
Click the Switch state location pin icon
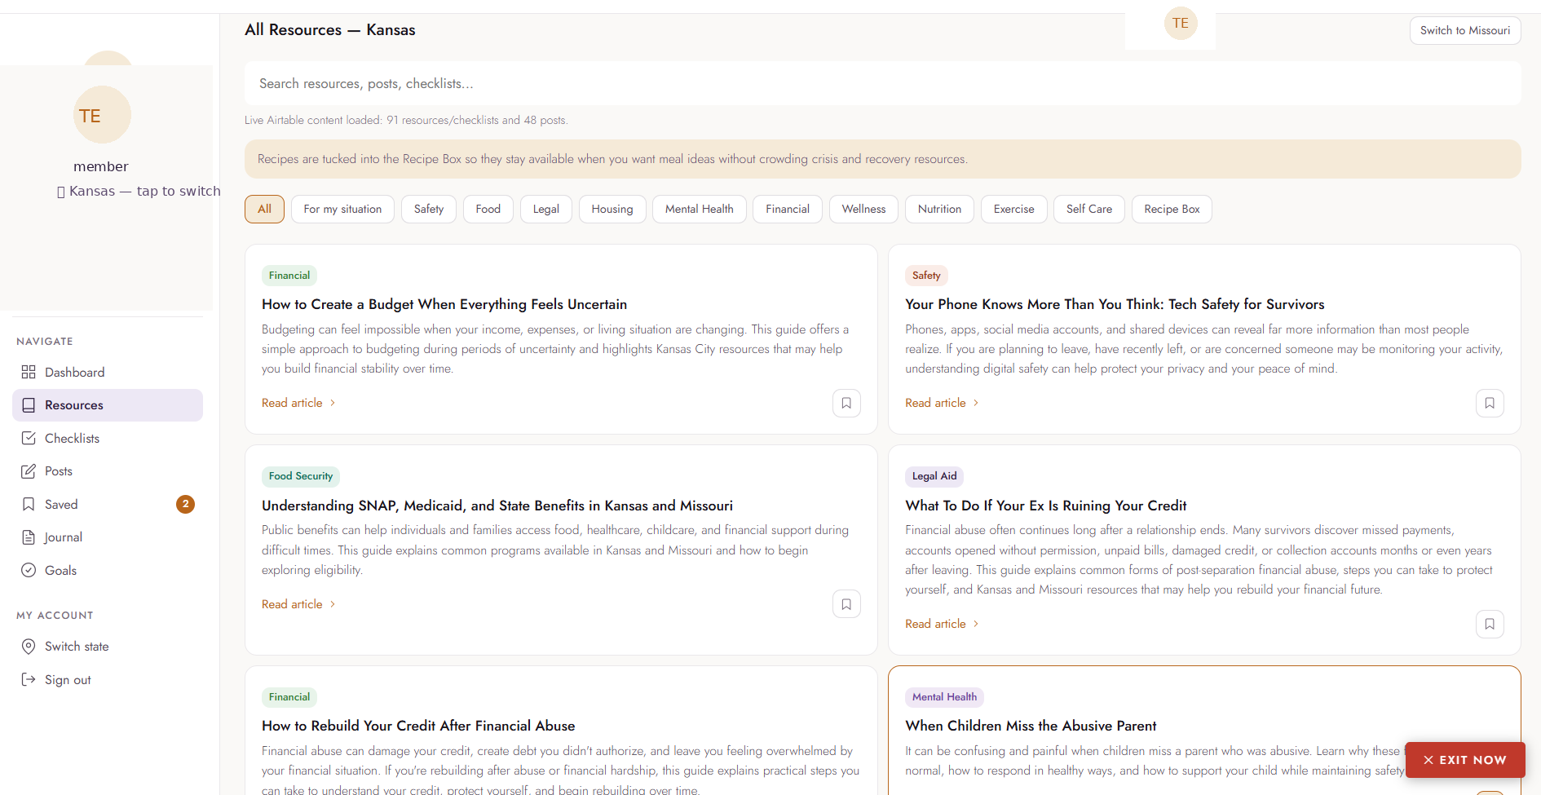(29, 647)
